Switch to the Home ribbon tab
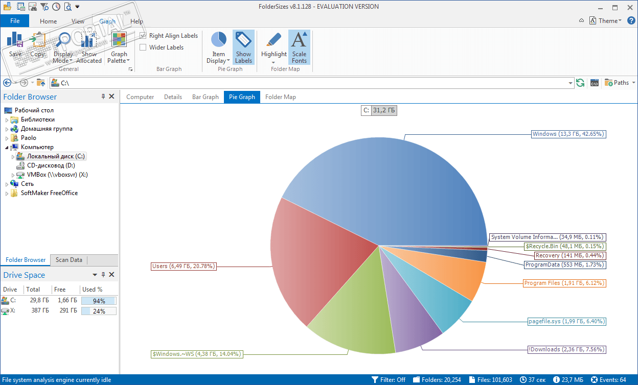 (x=49, y=21)
